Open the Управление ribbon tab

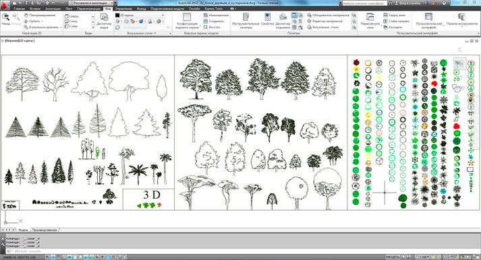pyautogui.click(x=123, y=9)
